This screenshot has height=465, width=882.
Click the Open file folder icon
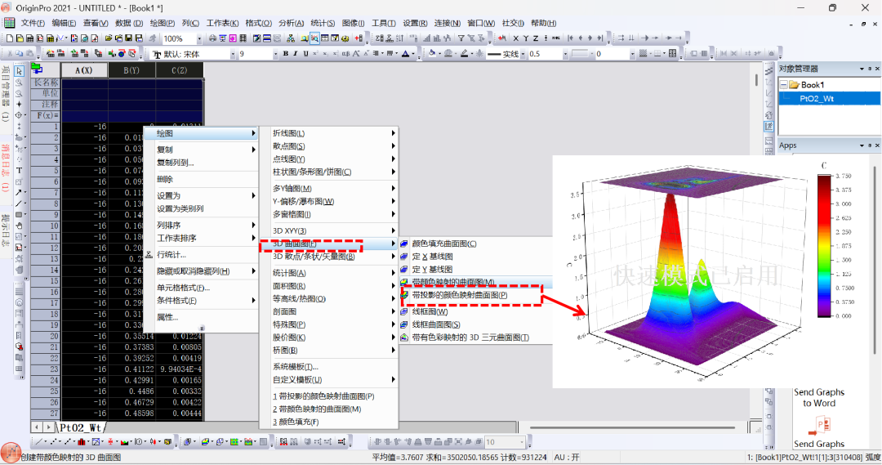(x=108, y=38)
